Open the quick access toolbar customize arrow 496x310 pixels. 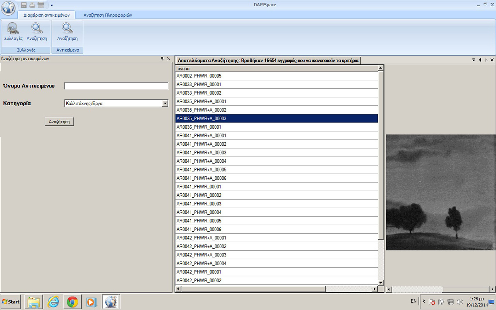coord(52,5)
